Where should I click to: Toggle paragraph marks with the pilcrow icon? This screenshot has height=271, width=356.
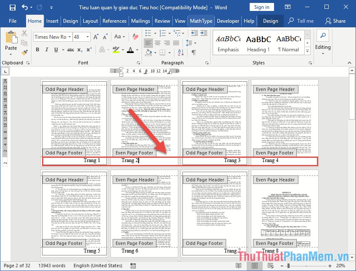194,52
